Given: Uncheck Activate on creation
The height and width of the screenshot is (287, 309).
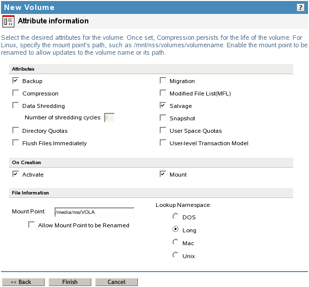Looking at the screenshot, I should (16, 174).
